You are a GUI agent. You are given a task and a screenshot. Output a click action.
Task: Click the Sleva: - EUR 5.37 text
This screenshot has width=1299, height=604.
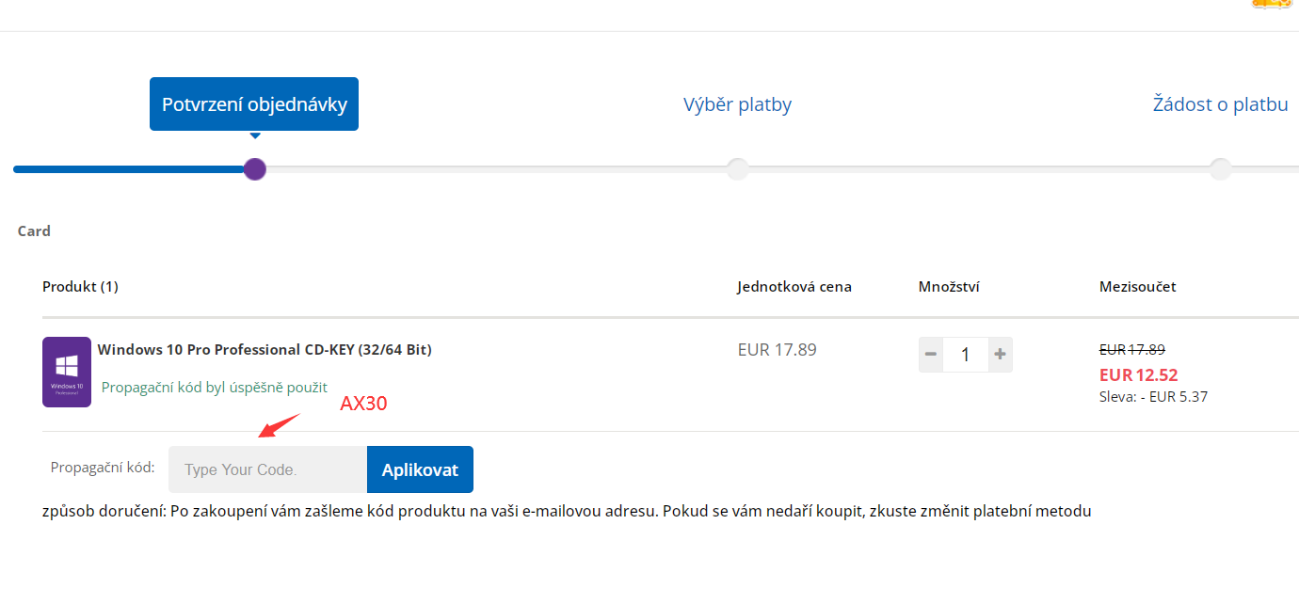pos(1153,397)
